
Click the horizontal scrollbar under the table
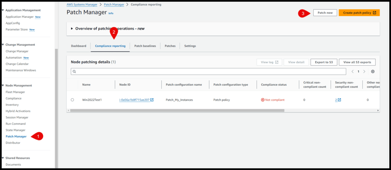coord(177,110)
